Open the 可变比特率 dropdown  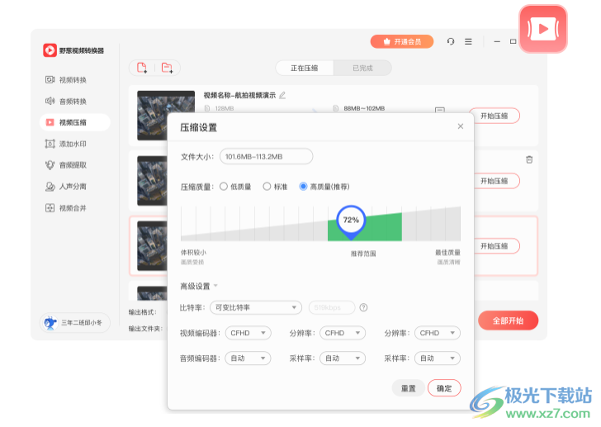point(256,307)
